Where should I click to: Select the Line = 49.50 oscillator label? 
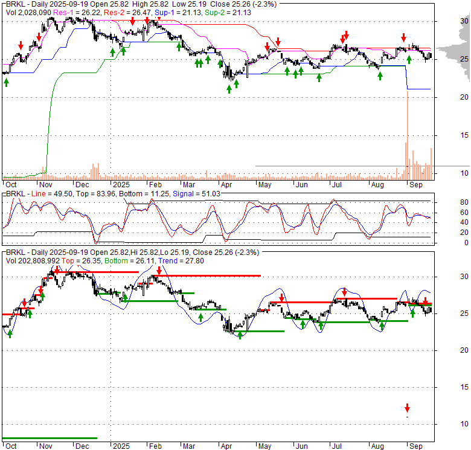click(52, 194)
